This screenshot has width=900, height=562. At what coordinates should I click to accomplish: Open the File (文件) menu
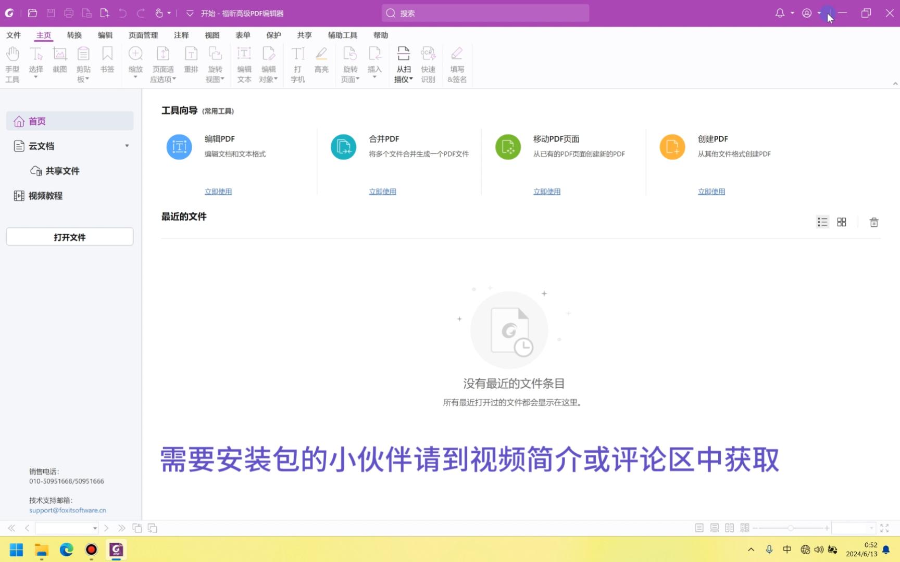pos(14,35)
